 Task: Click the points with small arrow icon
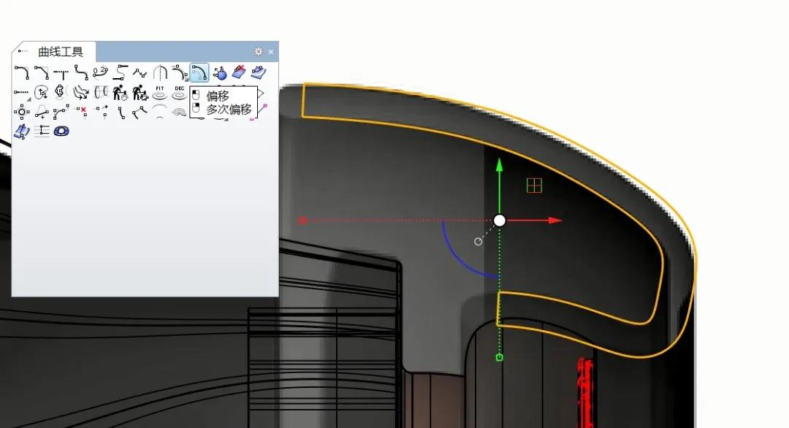point(100,112)
